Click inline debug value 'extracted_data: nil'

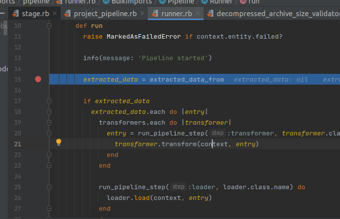(x=271, y=80)
